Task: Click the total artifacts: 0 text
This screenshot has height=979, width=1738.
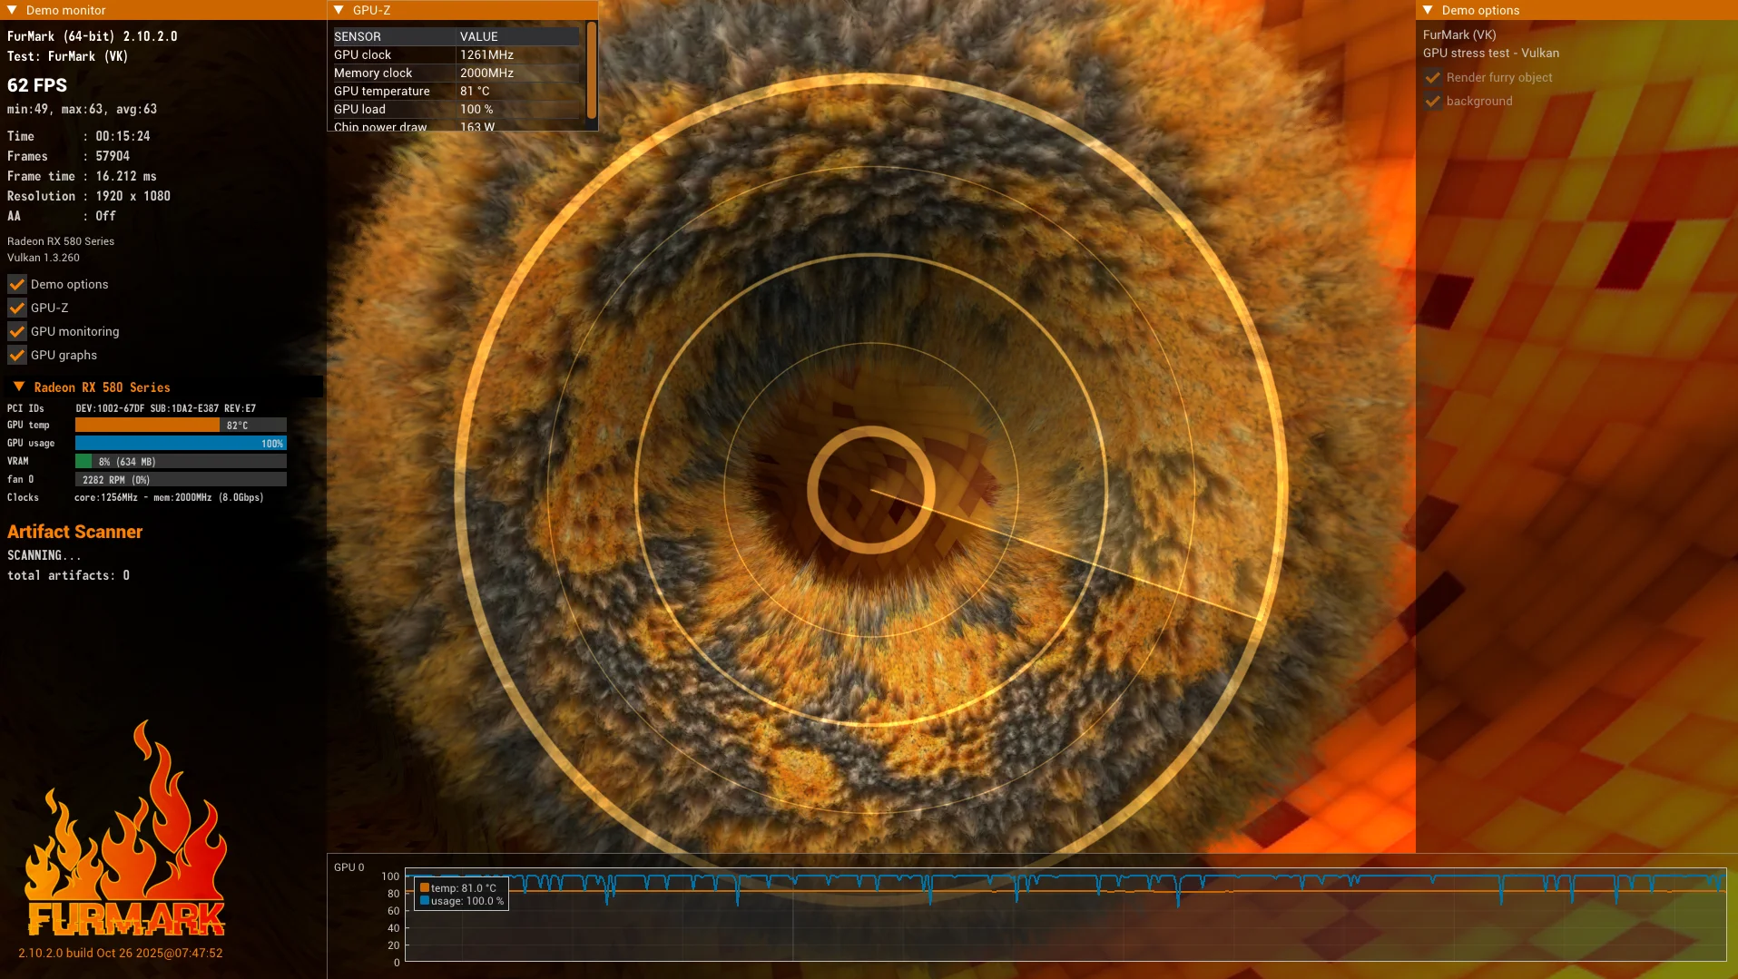Action: click(68, 575)
